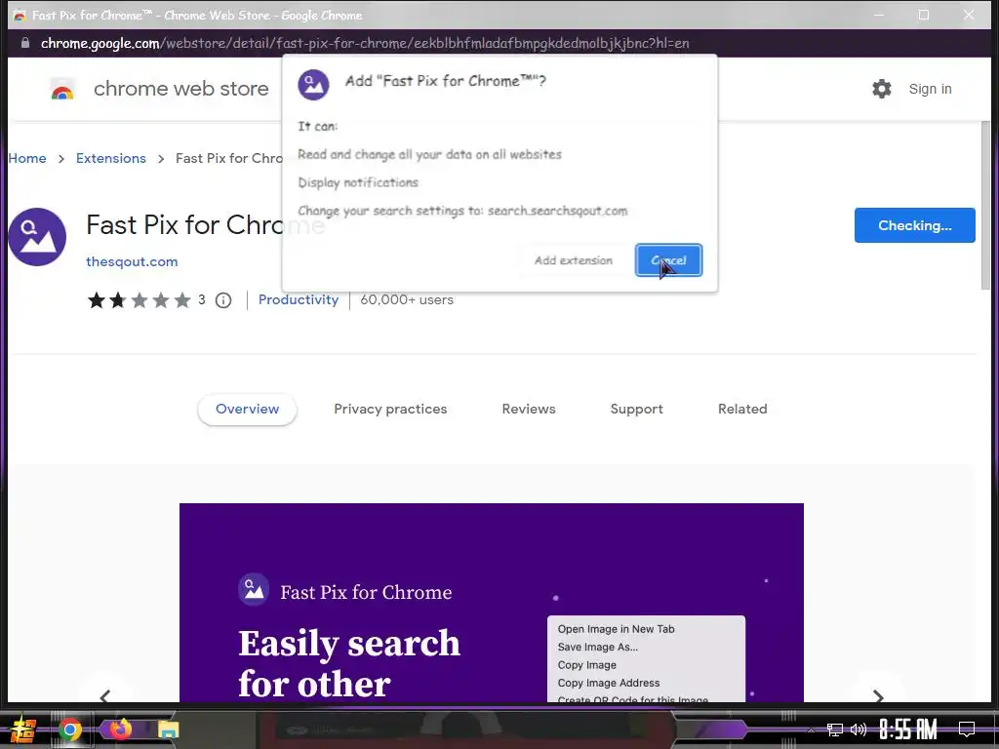
Task: Open the thesqout.com publisher link
Action: [x=132, y=261]
